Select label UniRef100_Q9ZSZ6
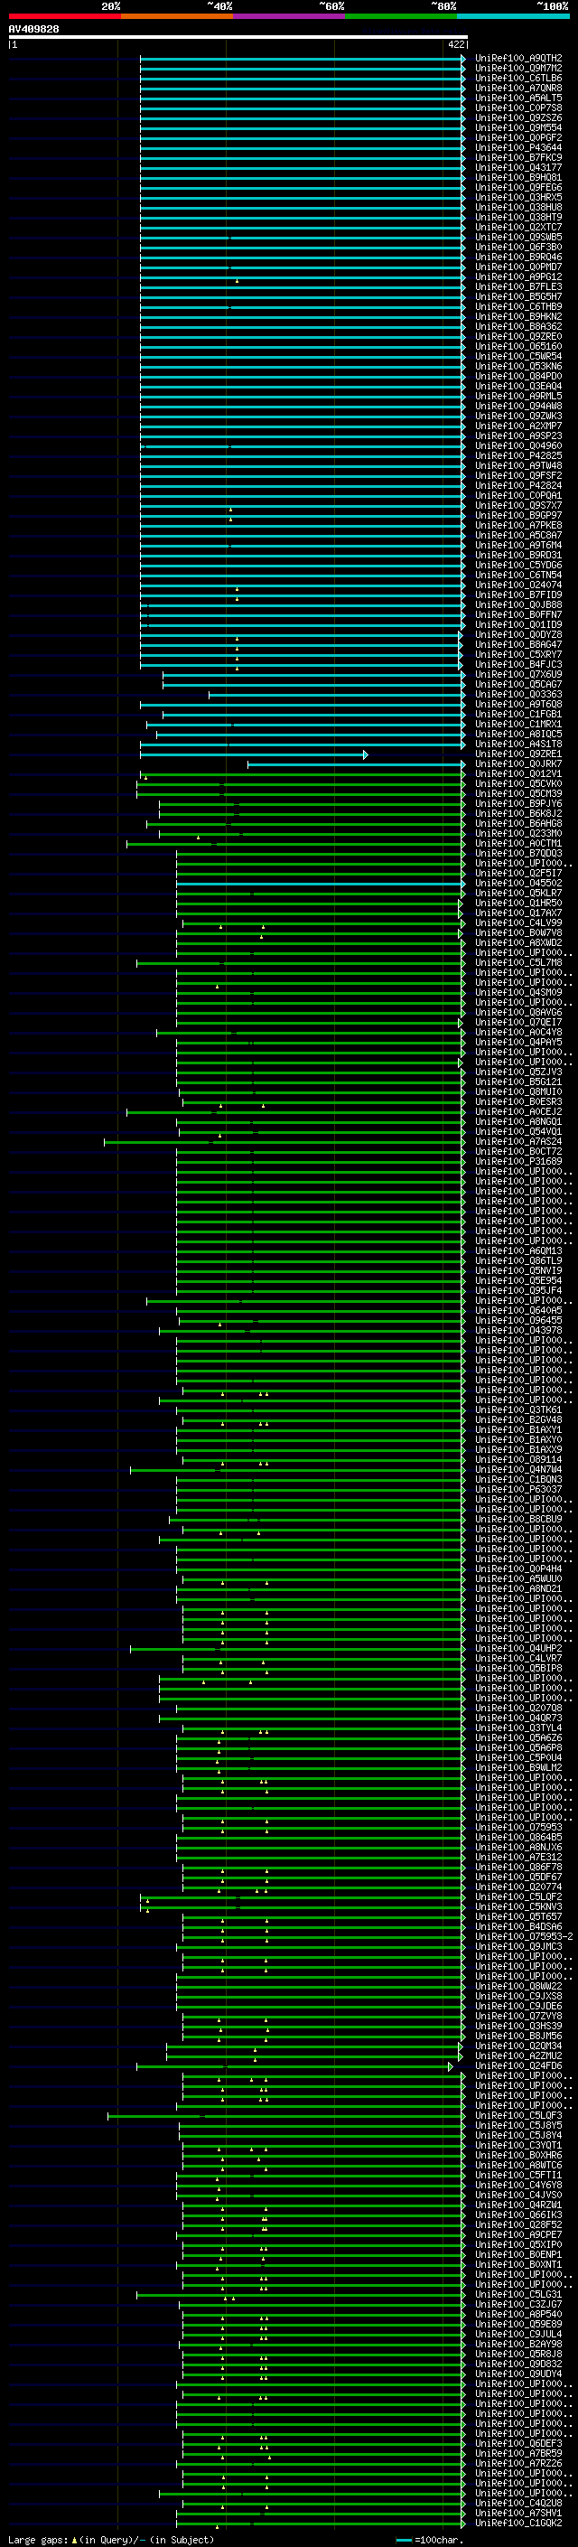 coord(518,117)
